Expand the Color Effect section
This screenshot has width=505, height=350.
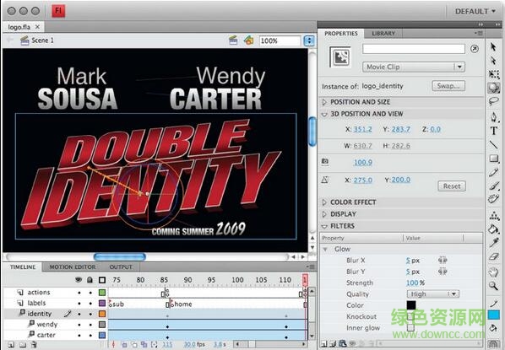click(324, 202)
